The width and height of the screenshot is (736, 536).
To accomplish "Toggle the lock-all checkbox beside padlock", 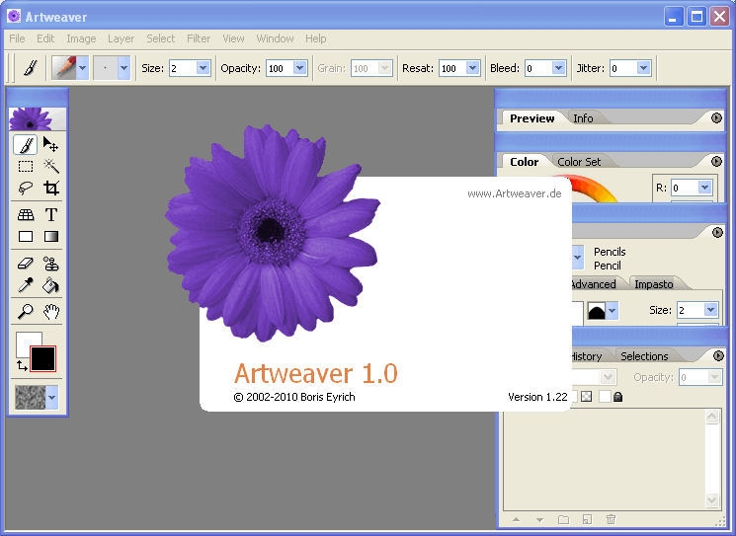I will click(x=605, y=397).
